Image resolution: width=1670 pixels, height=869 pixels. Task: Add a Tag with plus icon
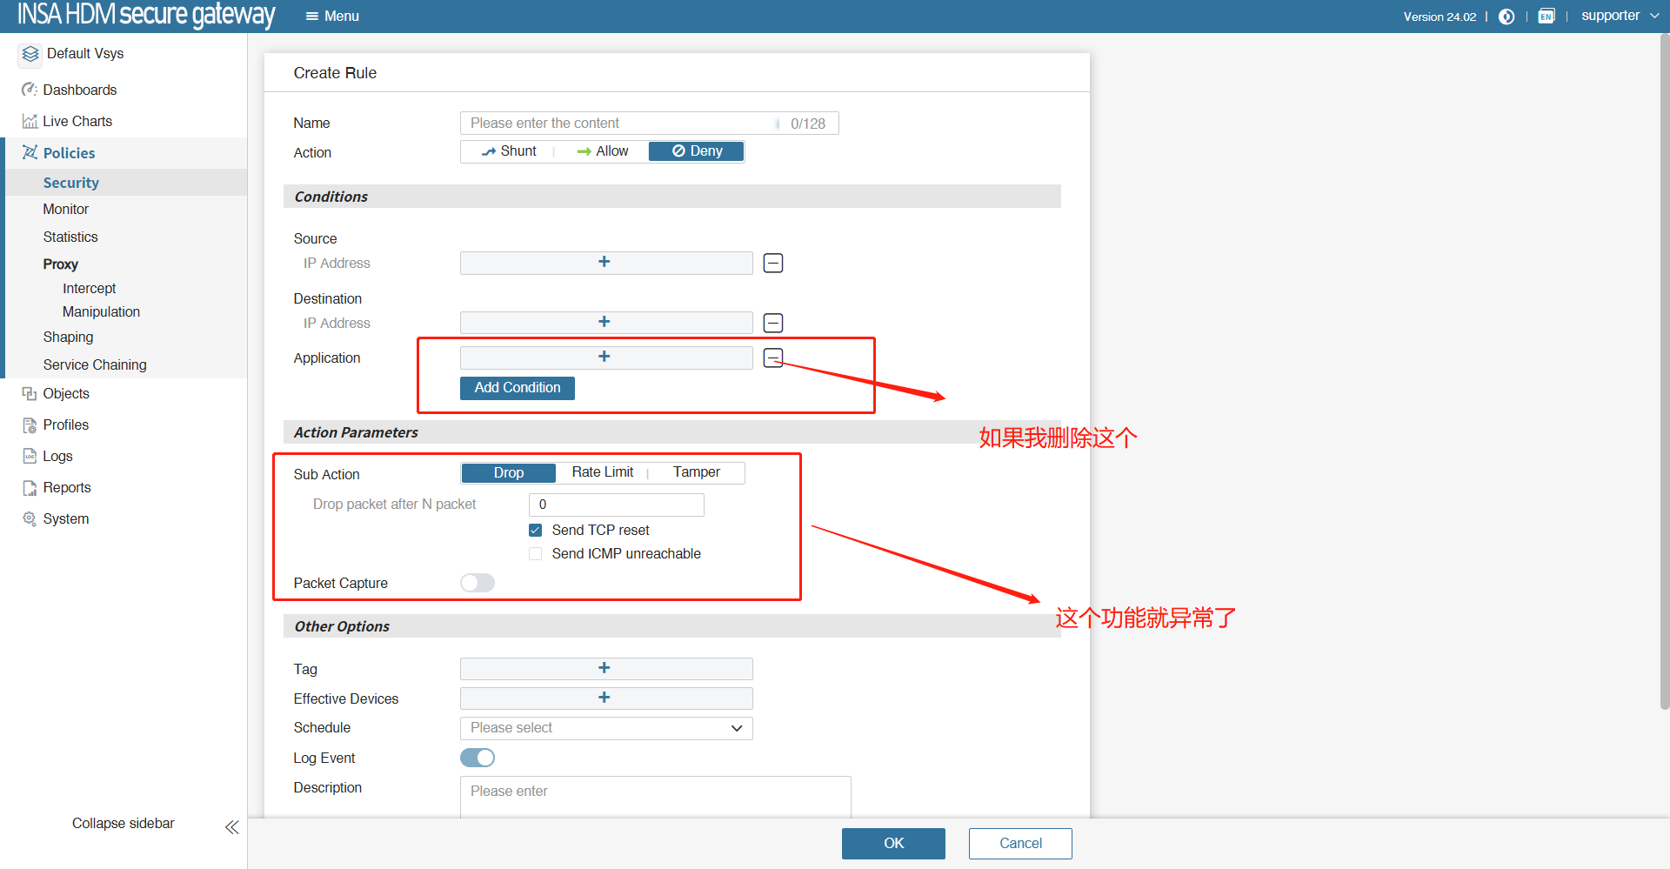point(605,668)
